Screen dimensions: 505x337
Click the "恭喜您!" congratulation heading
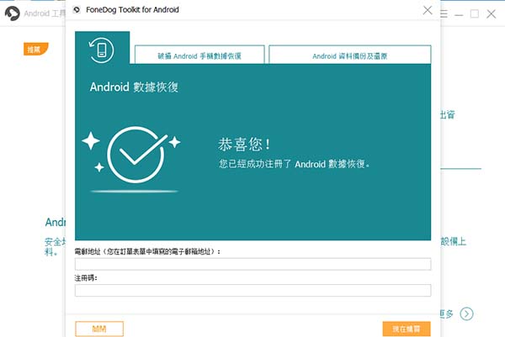(244, 144)
